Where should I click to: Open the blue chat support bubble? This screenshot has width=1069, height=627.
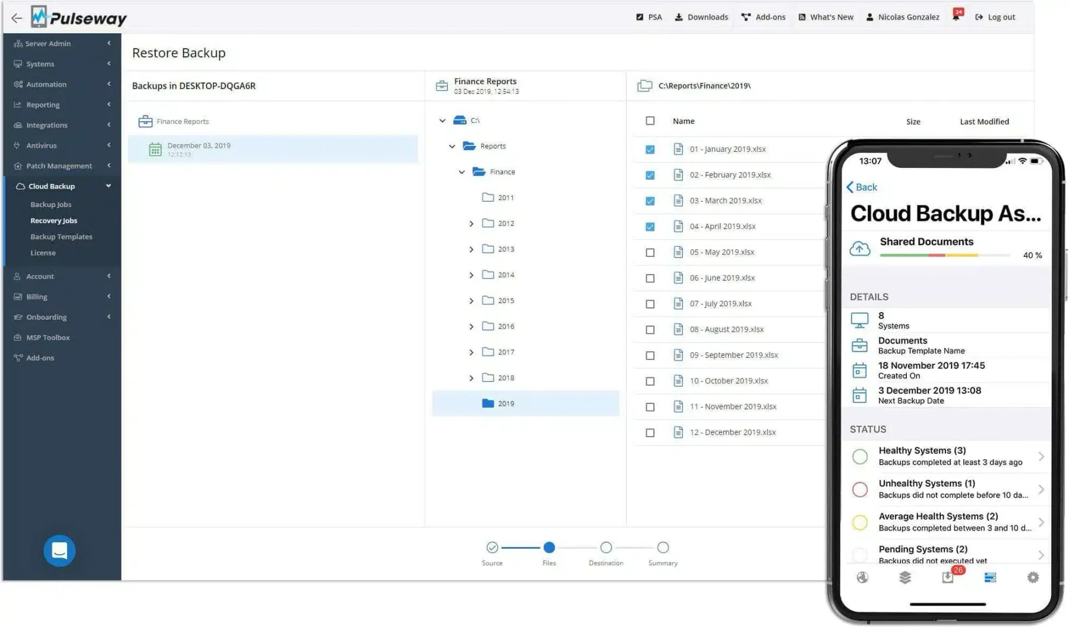tap(59, 550)
